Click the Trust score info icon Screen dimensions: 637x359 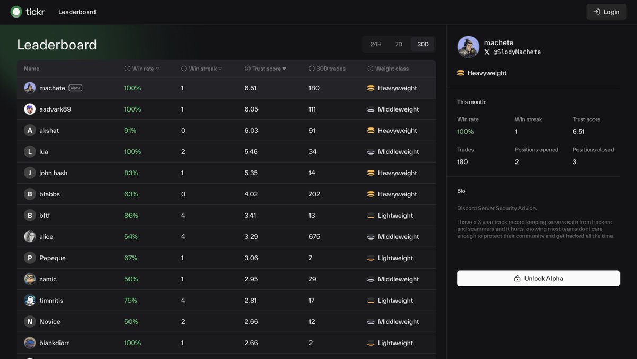pos(248,69)
